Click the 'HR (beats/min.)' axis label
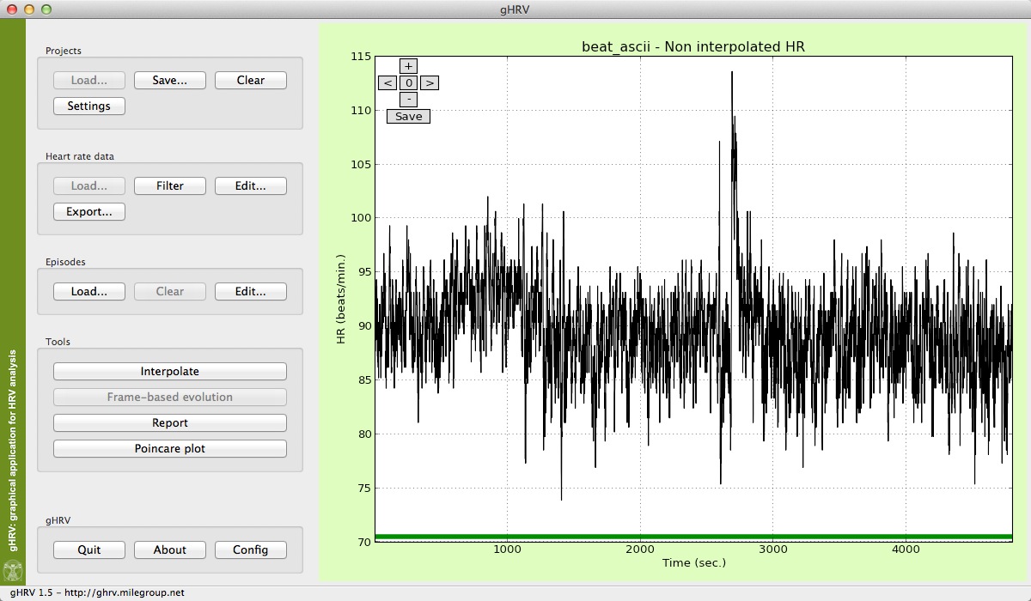This screenshot has height=601, width=1031. (x=341, y=299)
